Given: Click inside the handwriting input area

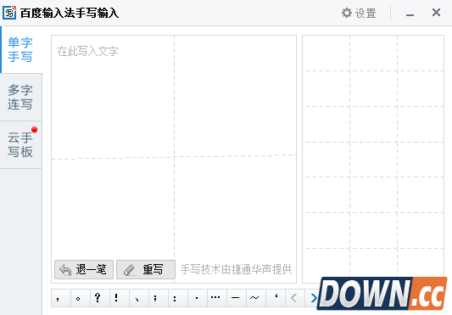Looking at the screenshot, I should (174, 159).
